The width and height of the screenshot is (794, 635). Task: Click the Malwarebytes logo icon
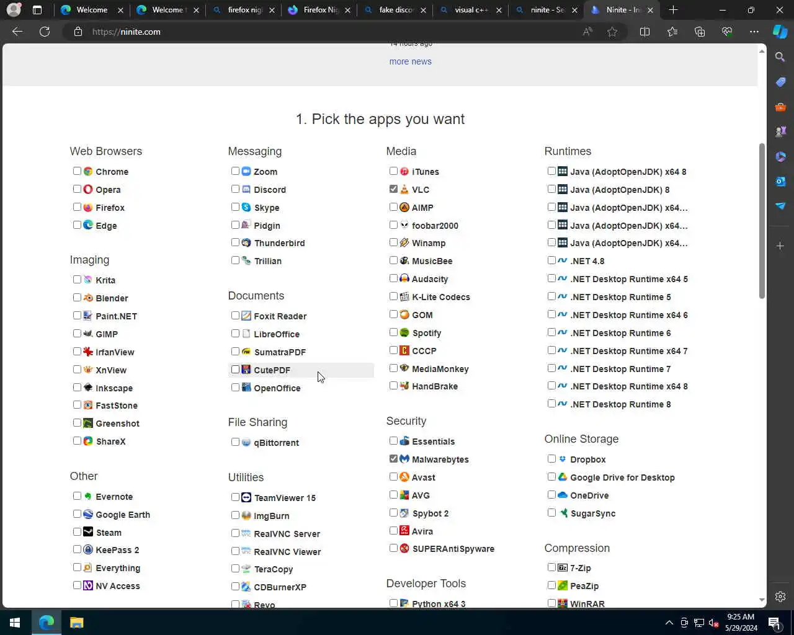(404, 459)
